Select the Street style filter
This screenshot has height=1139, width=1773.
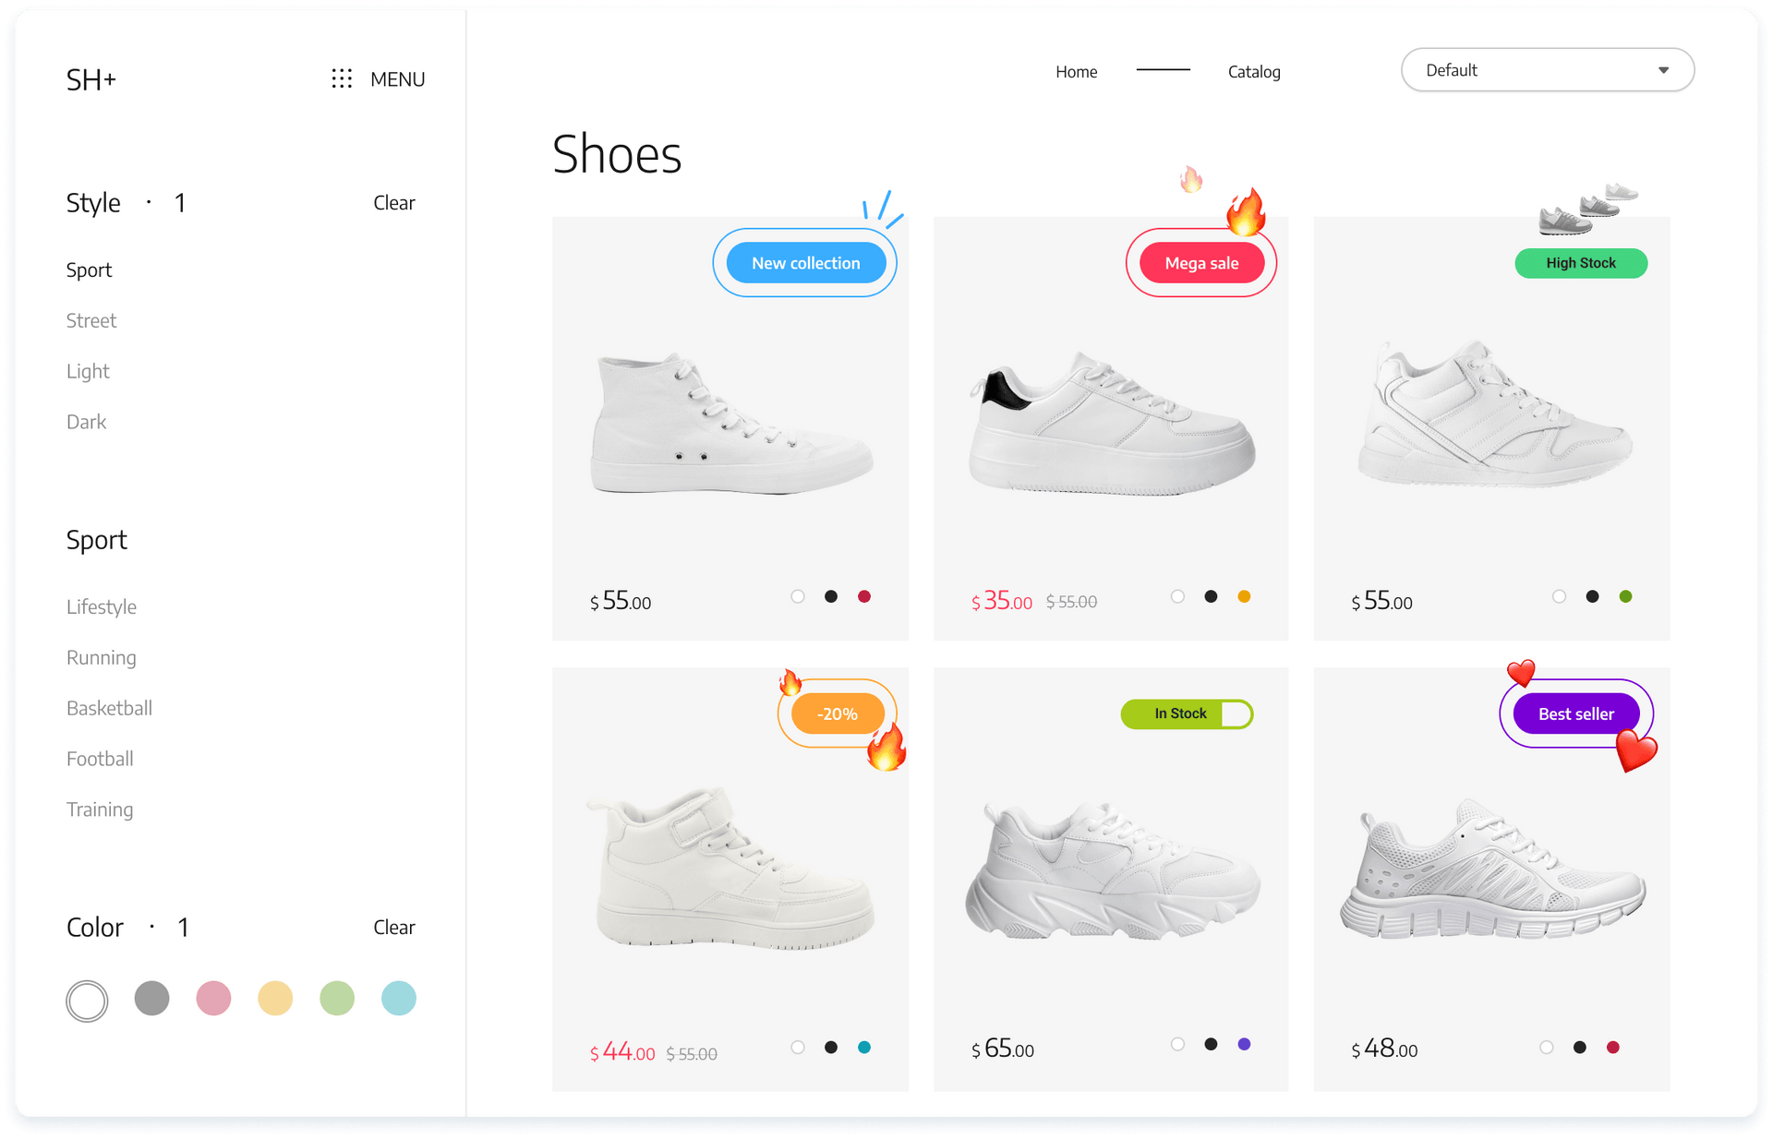(x=91, y=320)
